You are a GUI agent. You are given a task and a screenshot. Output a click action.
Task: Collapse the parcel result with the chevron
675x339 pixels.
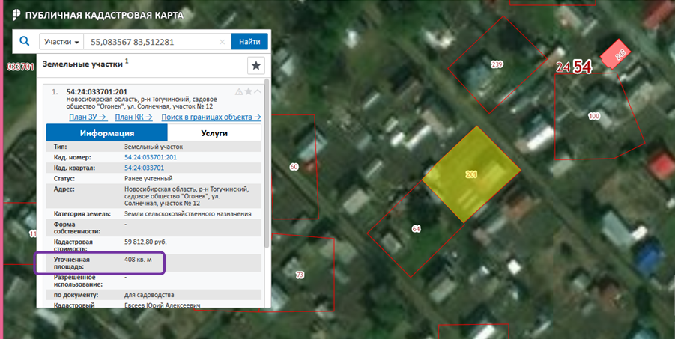pos(258,91)
